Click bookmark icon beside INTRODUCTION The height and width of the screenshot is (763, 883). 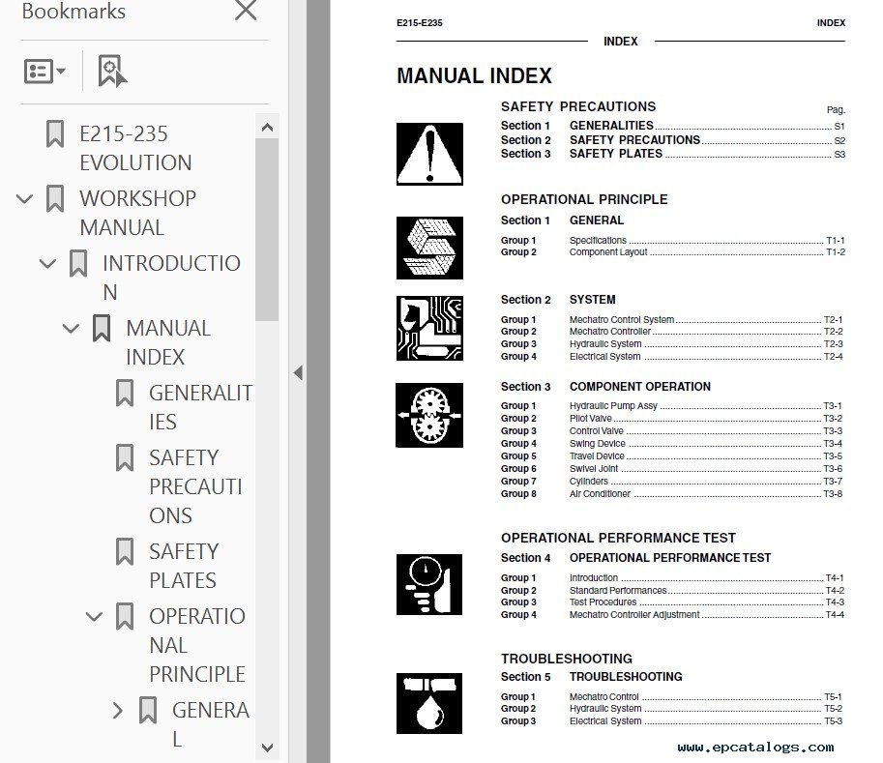(78, 264)
